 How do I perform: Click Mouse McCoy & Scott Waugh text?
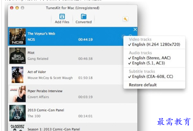pyautogui.click(x=50, y=78)
